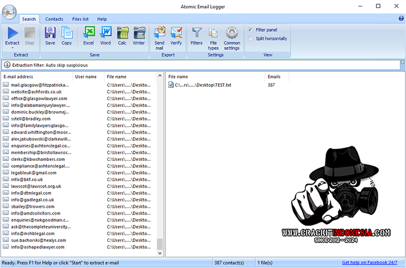Expand the Extract dropdown arrow
The height and width of the screenshot is (268, 406).
pos(12,47)
